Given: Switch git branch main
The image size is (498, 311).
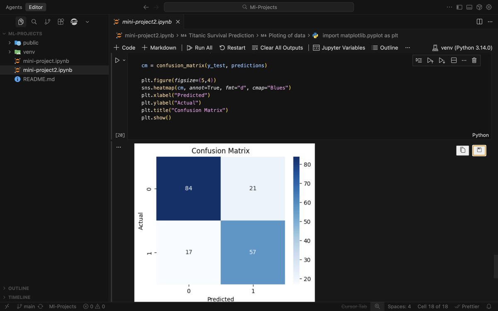Looking at the screenshot, I should [x=26, y=306].
